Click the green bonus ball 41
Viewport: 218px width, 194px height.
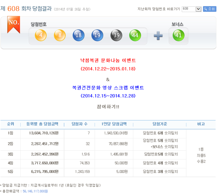179,35
